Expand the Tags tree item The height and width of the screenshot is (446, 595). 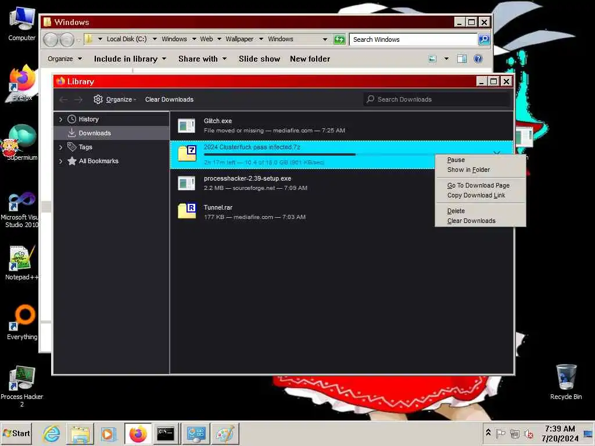[x=60, y=147]
